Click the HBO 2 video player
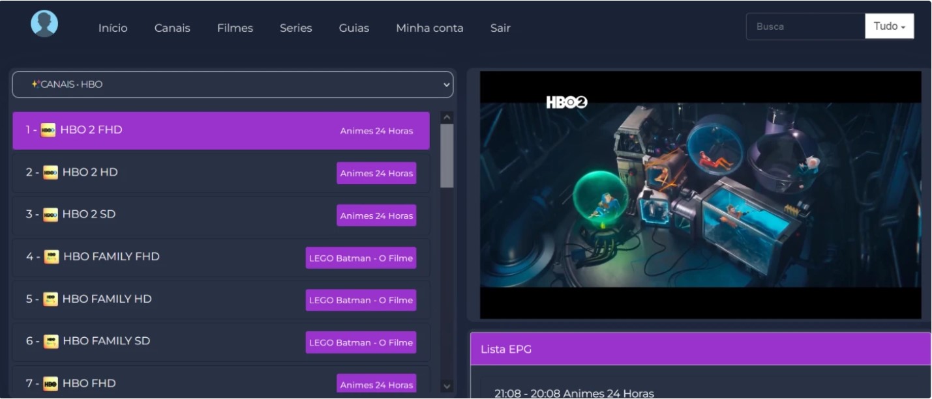Screen dimensions: 932x399 pos(700,195)
